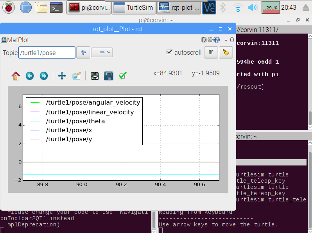Click legend entry /turtle1/pose/angular_velocity

pyautogui.click(x=93, y=103)
